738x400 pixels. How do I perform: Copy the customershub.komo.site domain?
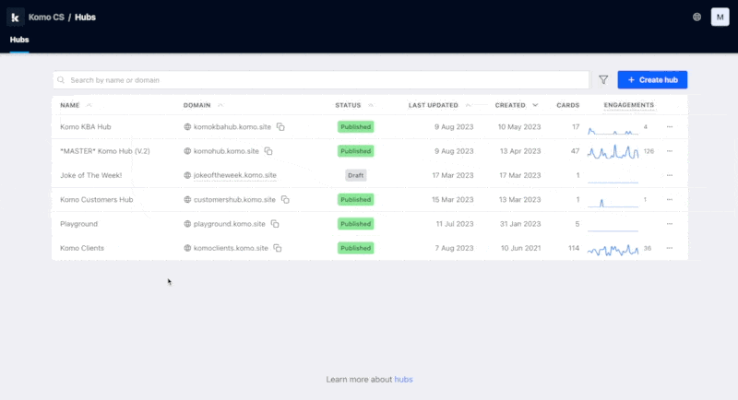tap(285, 199)
